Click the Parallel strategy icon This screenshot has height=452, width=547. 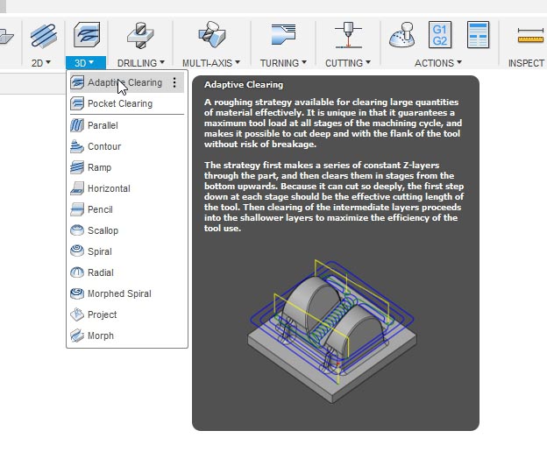point(77,125)
